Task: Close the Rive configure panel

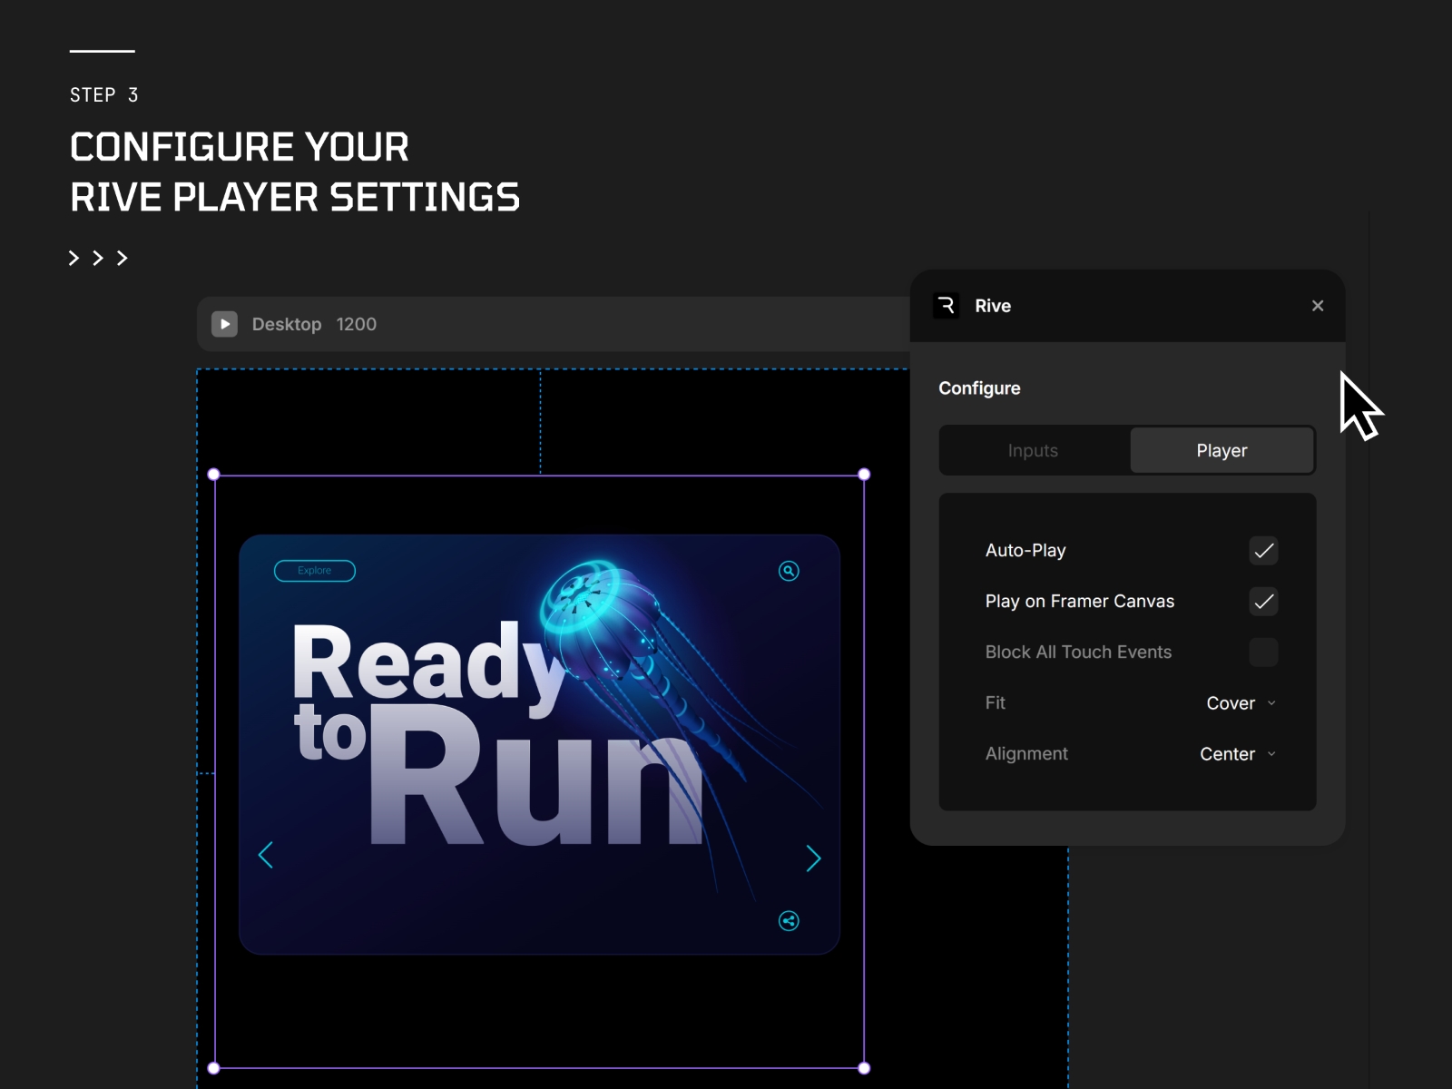Action: [x=1317, y=306]
